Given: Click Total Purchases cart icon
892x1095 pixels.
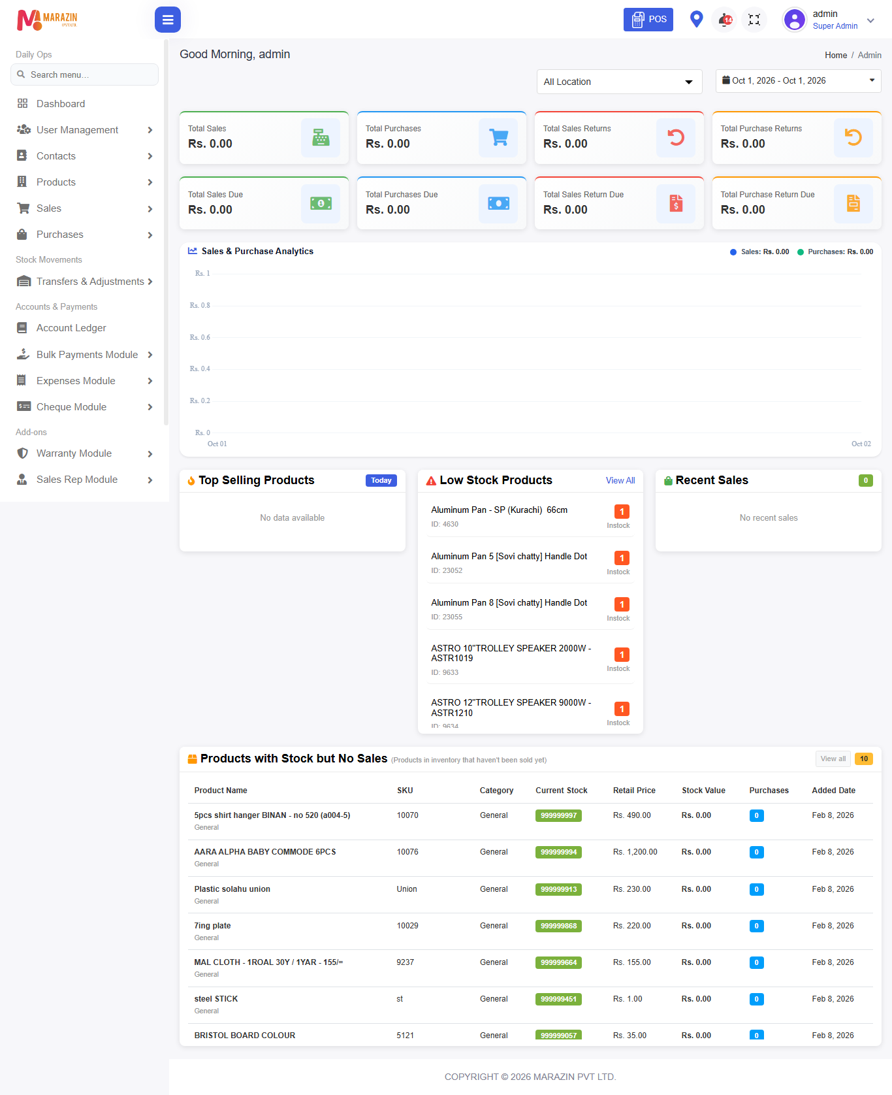Looking at the screenshot, I should [x=498, y=137].
